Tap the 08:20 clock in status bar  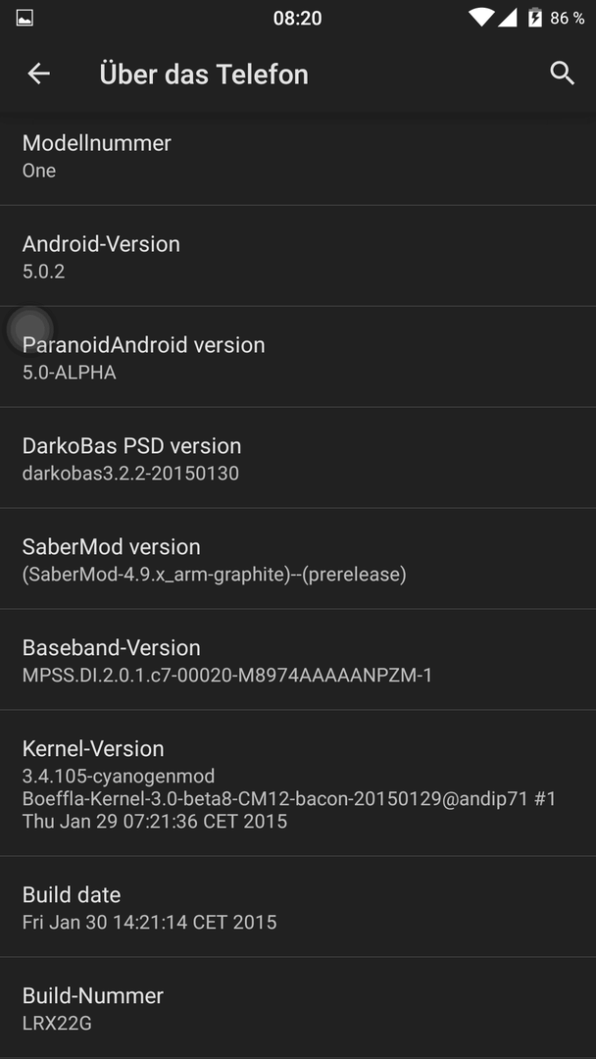pos(297,19)
